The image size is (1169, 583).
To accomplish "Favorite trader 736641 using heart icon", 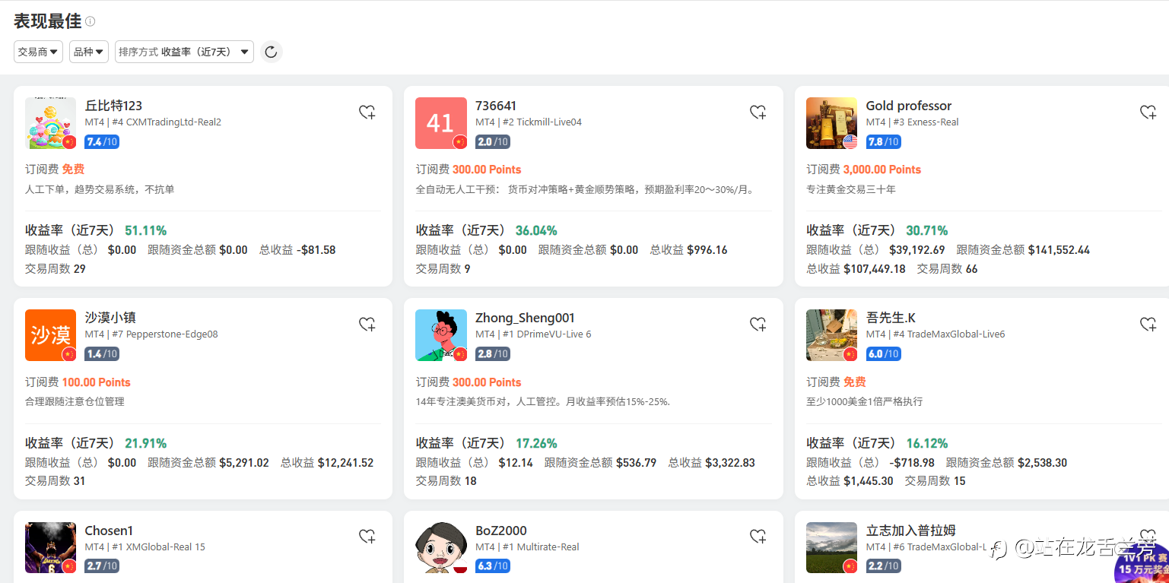I will tap(758, 112).
